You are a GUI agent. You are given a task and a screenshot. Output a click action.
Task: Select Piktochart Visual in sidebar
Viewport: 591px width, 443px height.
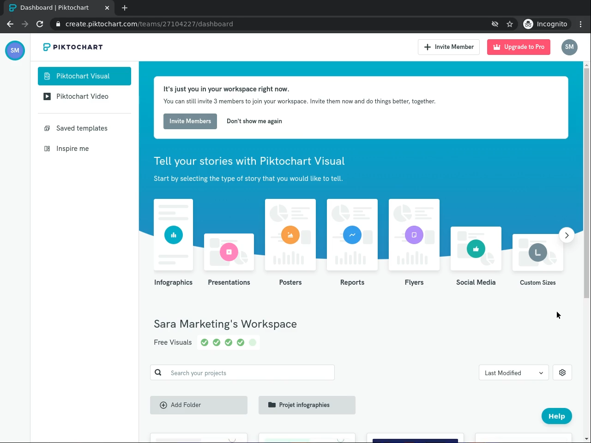click(x=84, y=76)
